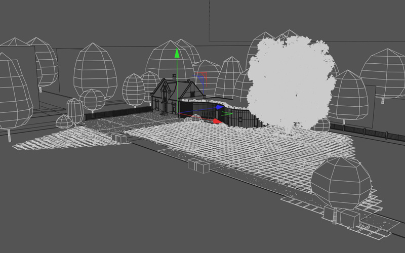Viewport: 405px width, 253px height.
Task: Click the green vertical axis arrow of gizmo
Action: click(177, 53)
